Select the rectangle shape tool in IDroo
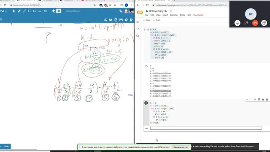 tap(30, 11)
